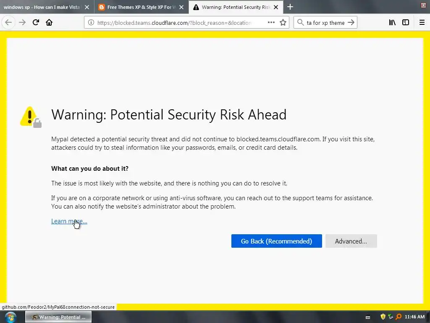Go back using the toolbar back arrow

point(8,23)
